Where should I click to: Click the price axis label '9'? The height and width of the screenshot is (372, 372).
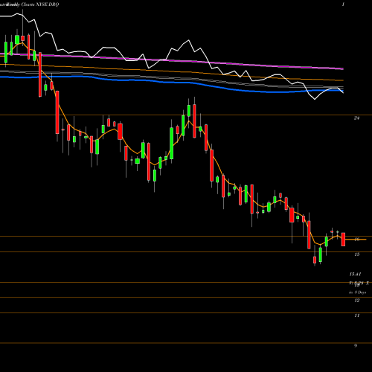click(356, 345)
